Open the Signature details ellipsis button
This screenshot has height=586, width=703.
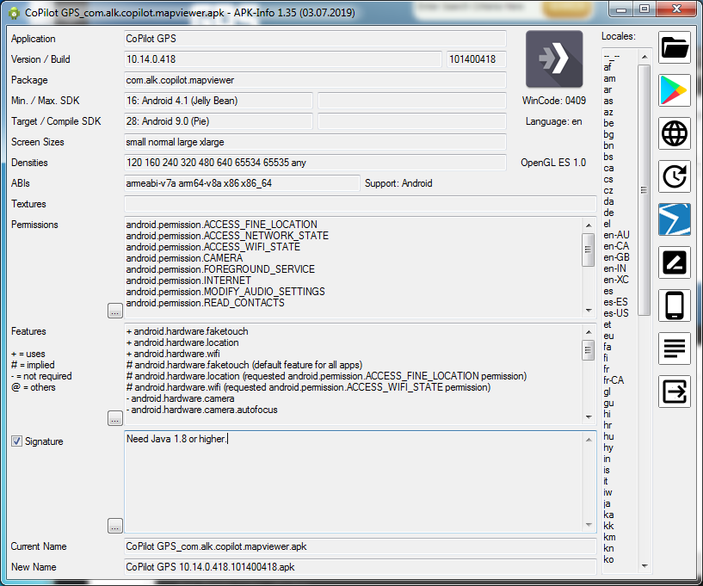pyautogui.click(x=115, y=526)
